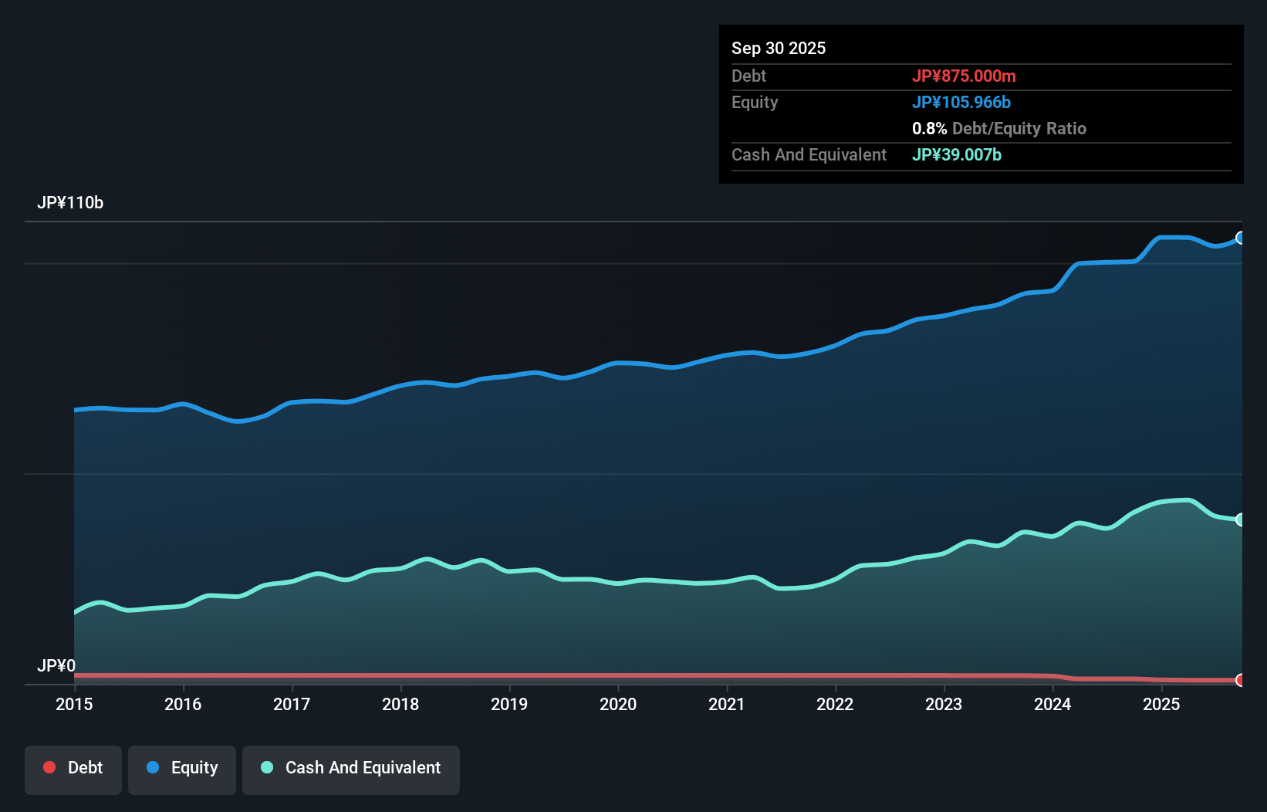Select the 2020 label on the x-axis
Image resolution: width=1267 pixels, height=812 pixels.
618,705
